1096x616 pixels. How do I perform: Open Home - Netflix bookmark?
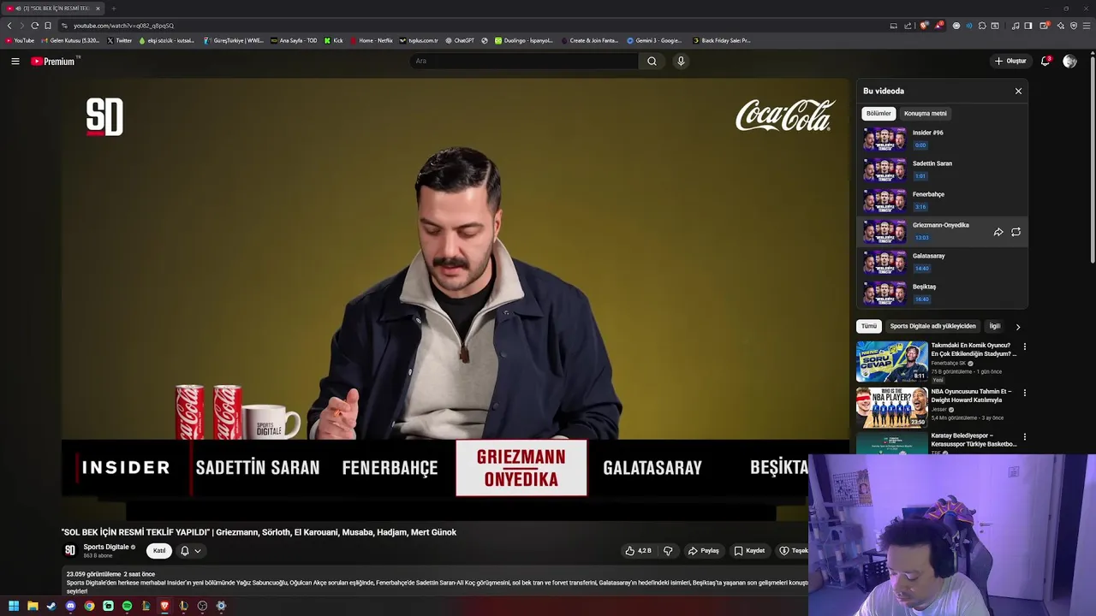pyautogui.click(x=371, y=40)
